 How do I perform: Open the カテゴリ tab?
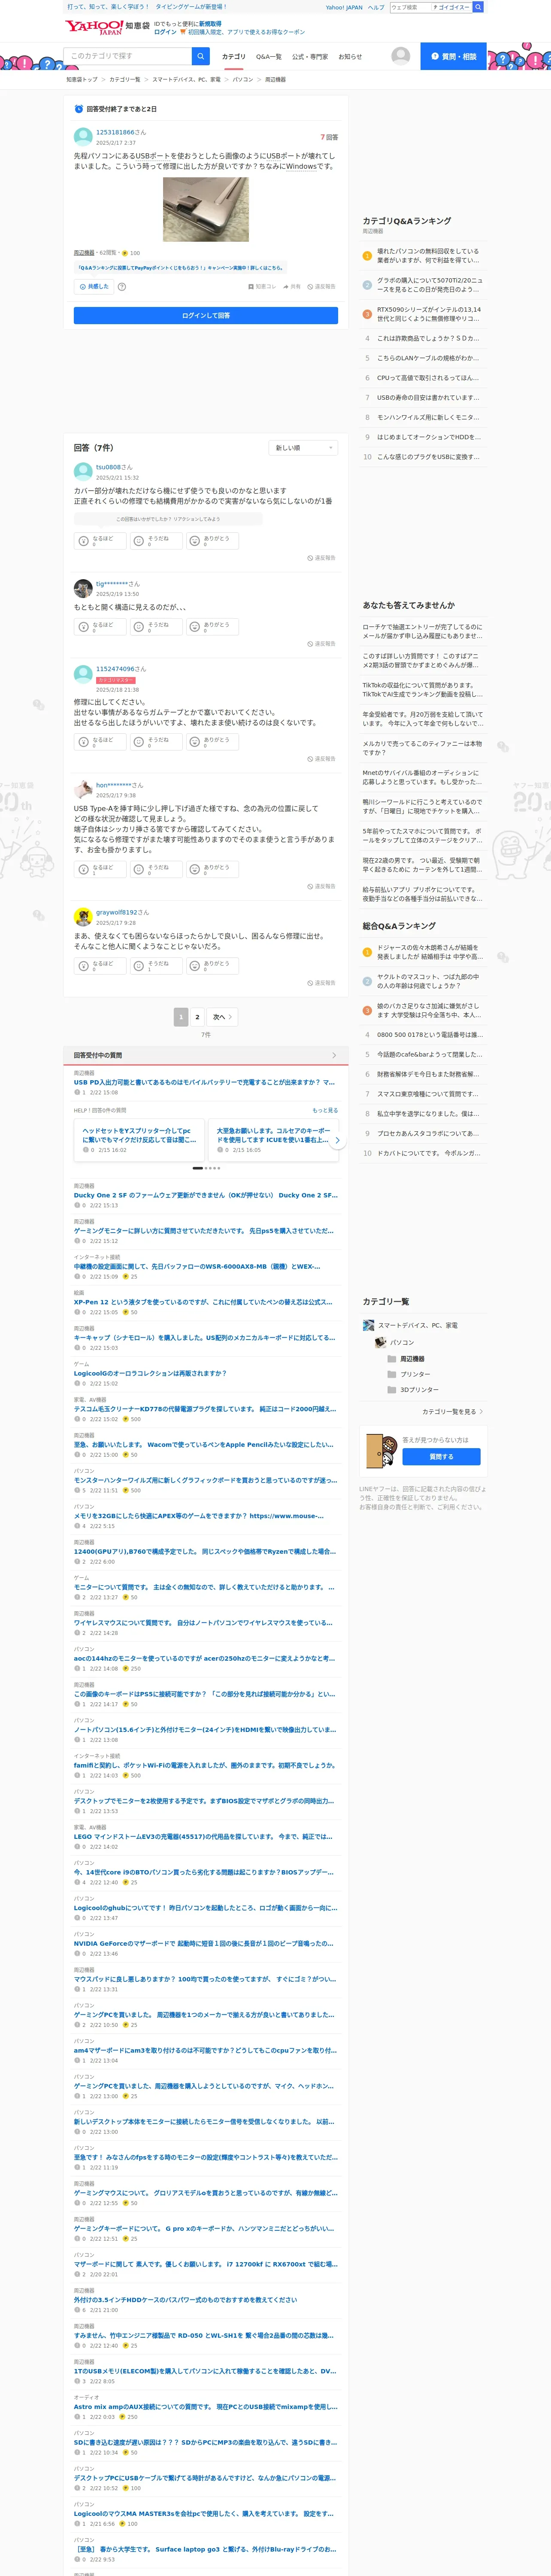click(233, 57)
